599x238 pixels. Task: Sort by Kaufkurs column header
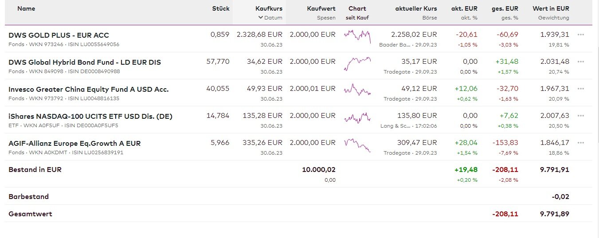pyautogui.click(x=269, y=8)
